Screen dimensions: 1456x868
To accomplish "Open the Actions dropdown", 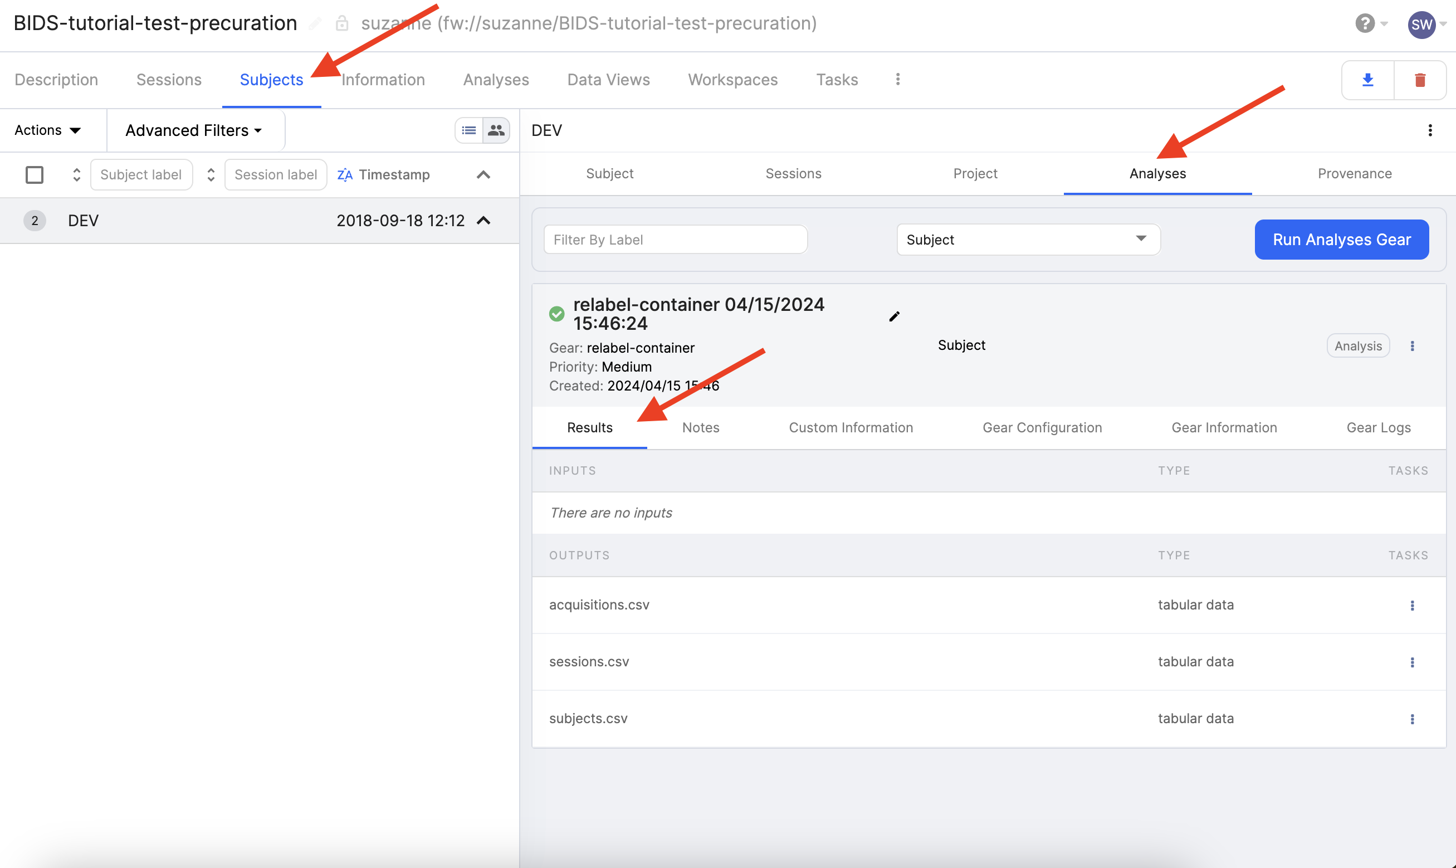I will 47,130.
